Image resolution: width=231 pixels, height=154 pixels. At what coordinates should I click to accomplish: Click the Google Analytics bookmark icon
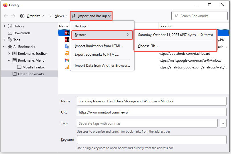tap(67, 67)
